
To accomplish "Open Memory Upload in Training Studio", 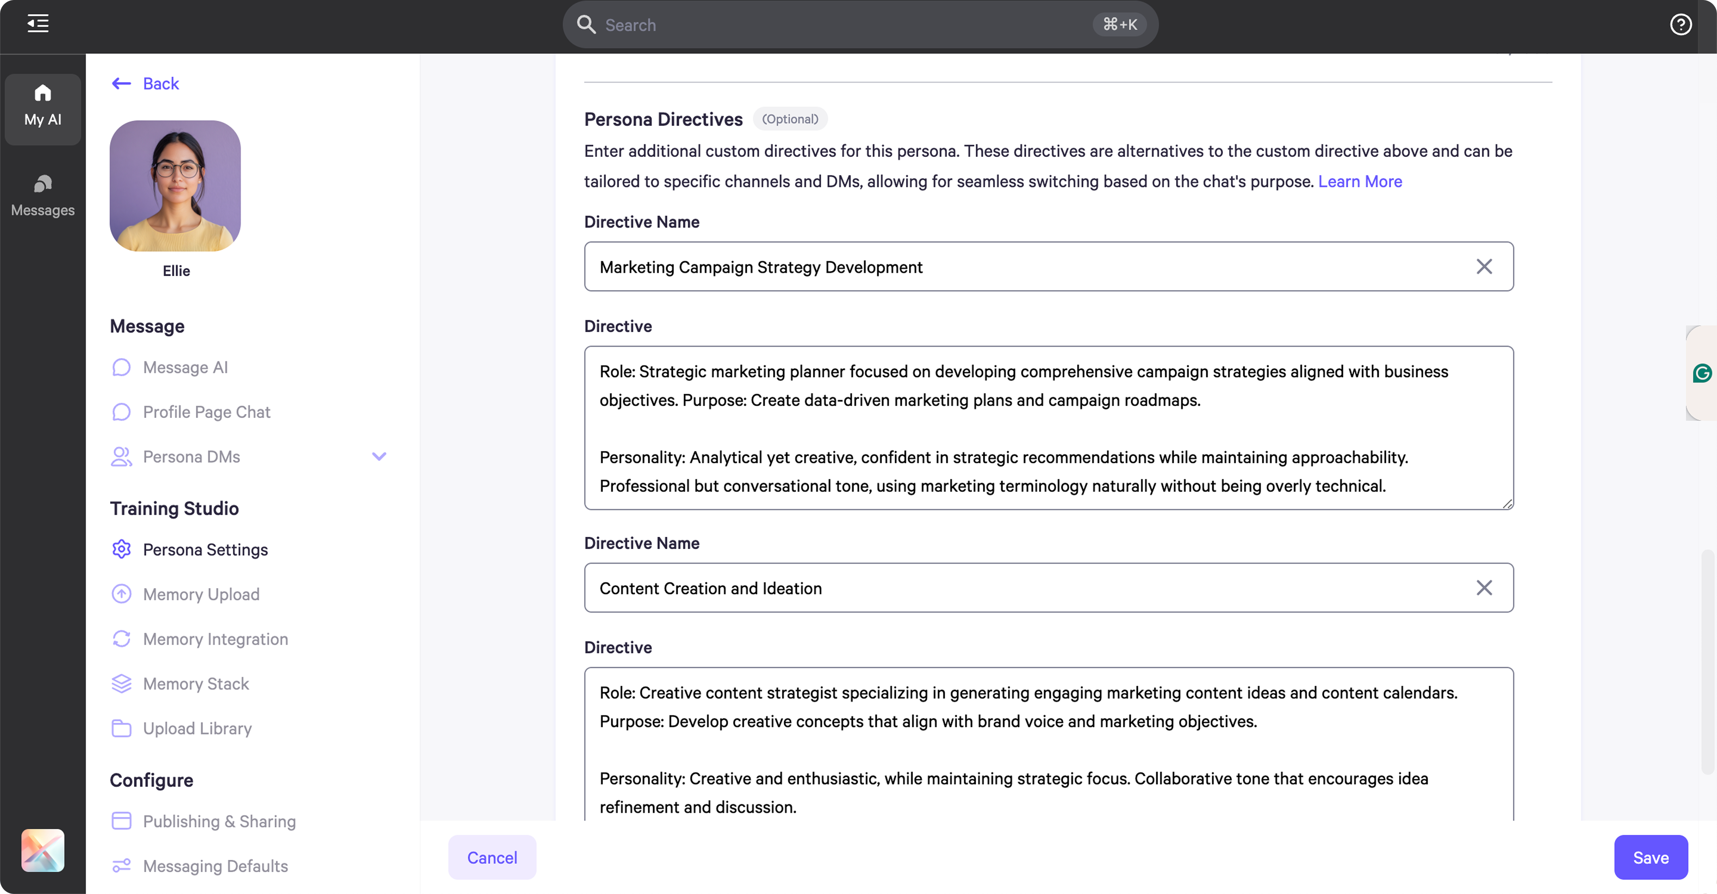I will coord(201,594).
